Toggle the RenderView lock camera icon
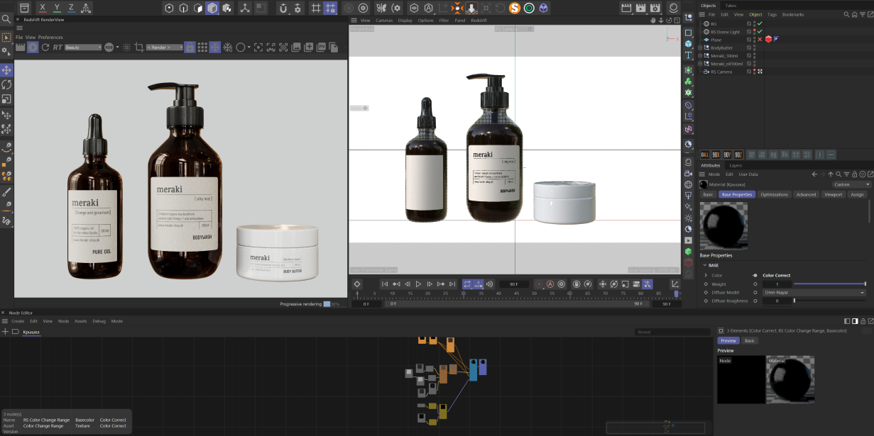 pyautogui.click(x=190, y=47)
